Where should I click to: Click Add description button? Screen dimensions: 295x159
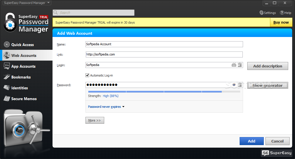click(x=267, y=66)
